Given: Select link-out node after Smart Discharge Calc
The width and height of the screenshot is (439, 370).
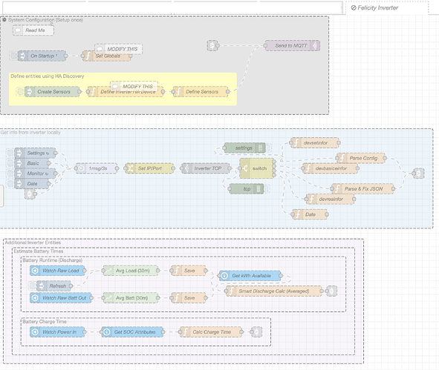Looking at the screenshot, I should click(332, 291).
